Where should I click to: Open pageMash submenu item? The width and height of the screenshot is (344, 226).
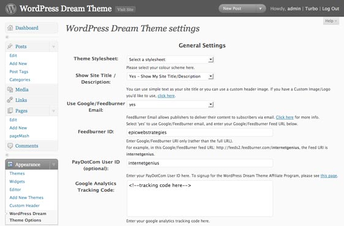coord(20,136)
